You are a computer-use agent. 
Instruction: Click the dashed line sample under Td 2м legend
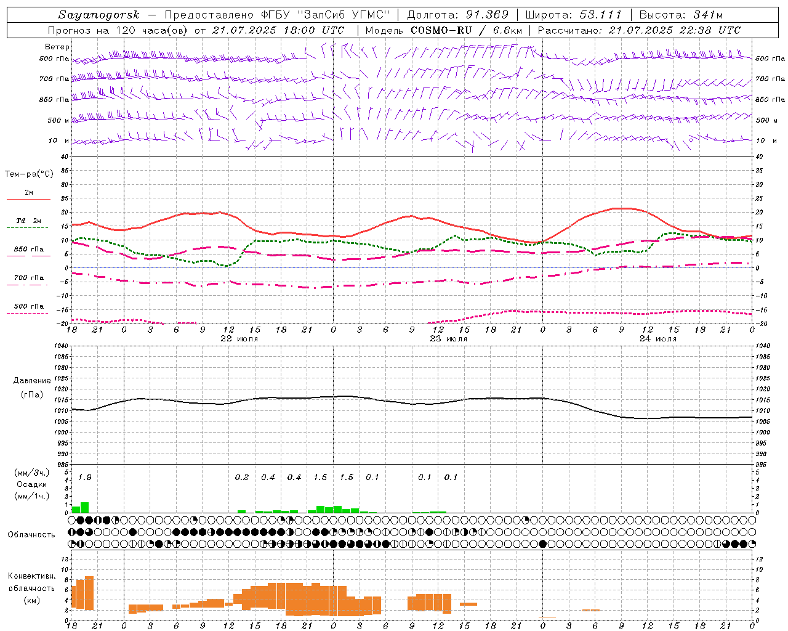pos(28,227)
